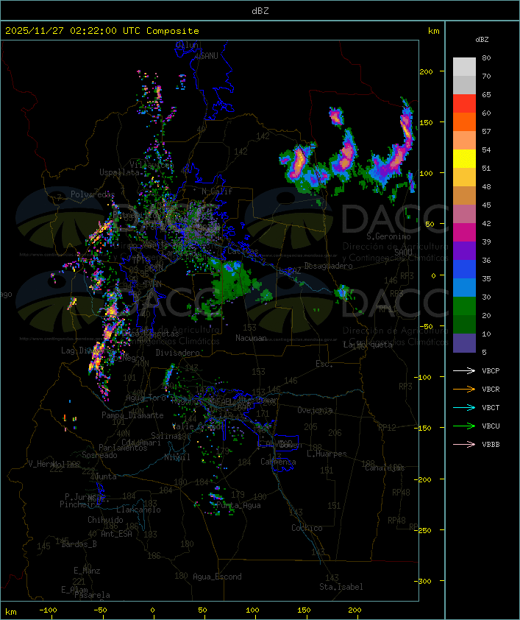
Task: Click the 'Nacunan' map label
Action: (x=251, y=338)
